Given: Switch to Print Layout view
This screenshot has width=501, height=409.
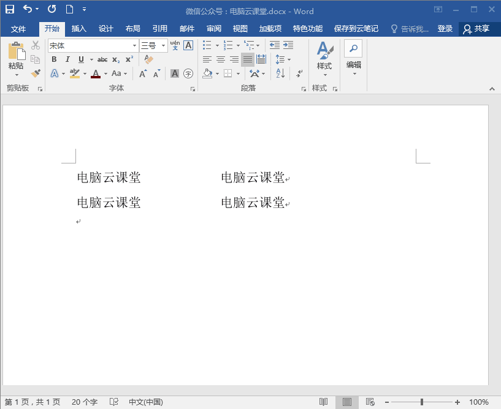Looking at the screenshot, I should [x=346, y=402].
